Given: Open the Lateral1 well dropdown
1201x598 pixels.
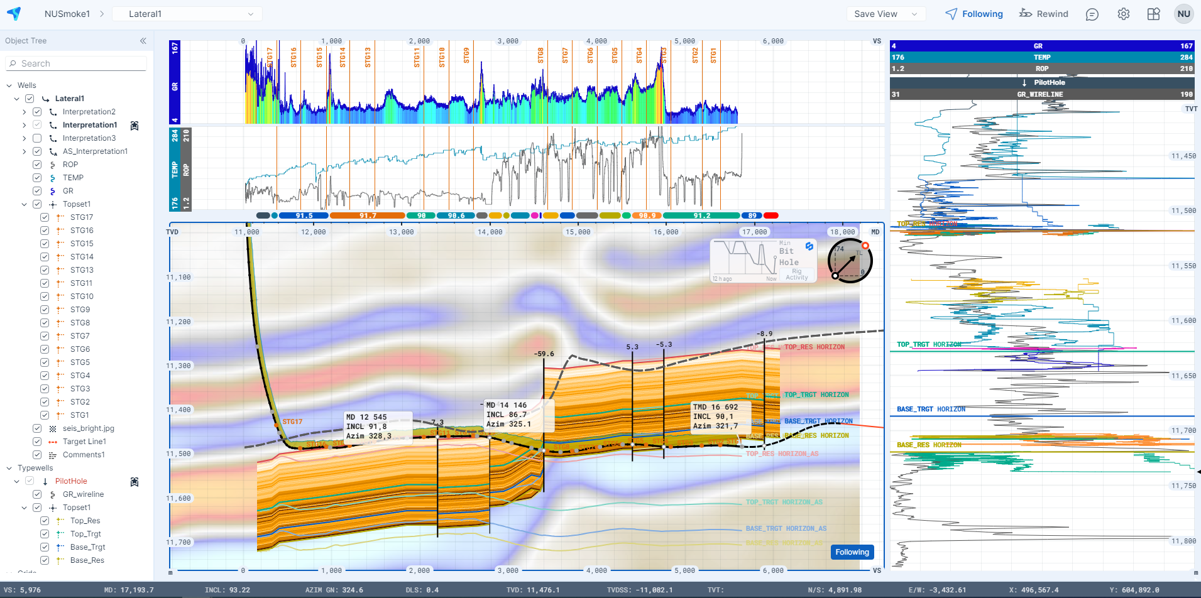Looking at the screenshot, I should tap(187, 14).
